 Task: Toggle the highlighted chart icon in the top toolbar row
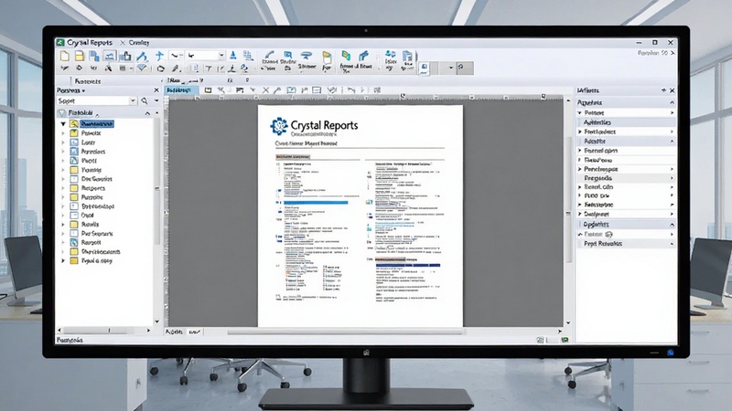pos(110,56)
